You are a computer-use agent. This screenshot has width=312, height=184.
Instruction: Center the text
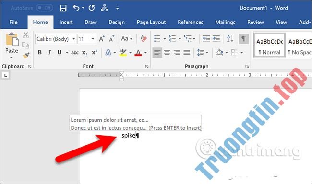pos(167,52)
